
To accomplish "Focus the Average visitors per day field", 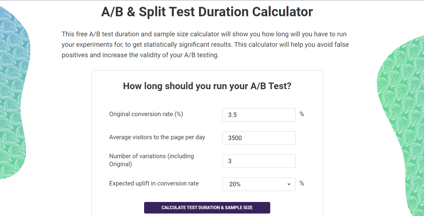I will [x=259, y=138].
